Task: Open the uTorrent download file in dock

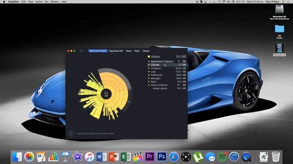Action: pyautogui.click(x=264, y=157)
